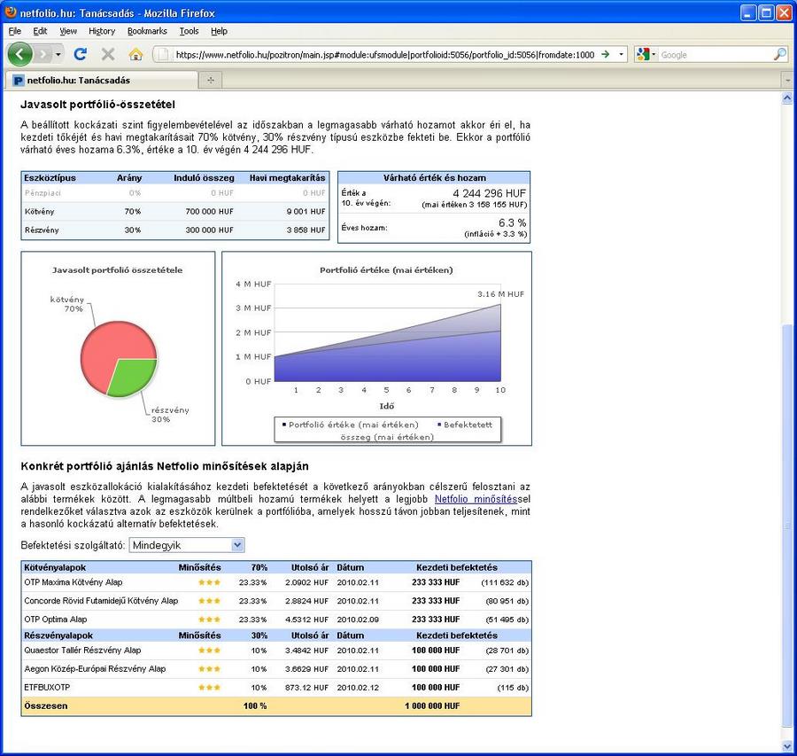Close the Firefox window

click(784, 12)
